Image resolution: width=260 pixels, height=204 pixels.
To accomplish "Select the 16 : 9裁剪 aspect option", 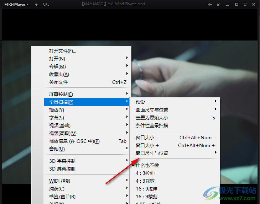I will click(175, 197).
